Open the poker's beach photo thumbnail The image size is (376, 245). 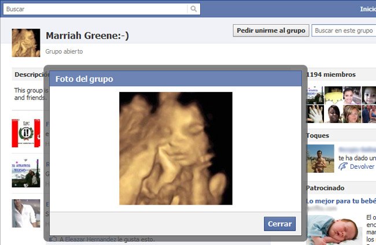coord(320,158)
